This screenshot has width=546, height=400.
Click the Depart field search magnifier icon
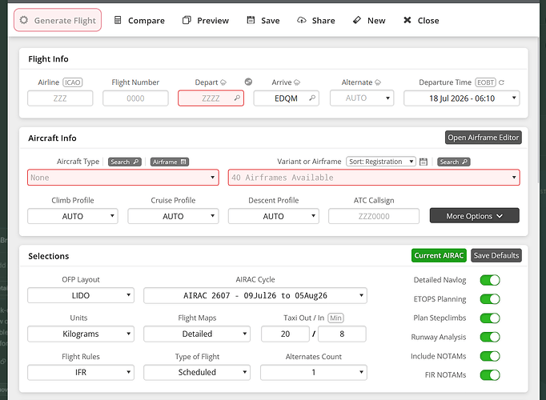[237, 98]
